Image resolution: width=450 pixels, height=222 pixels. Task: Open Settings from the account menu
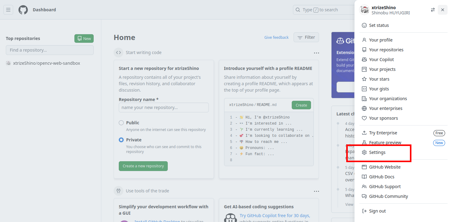coord(378,152)
